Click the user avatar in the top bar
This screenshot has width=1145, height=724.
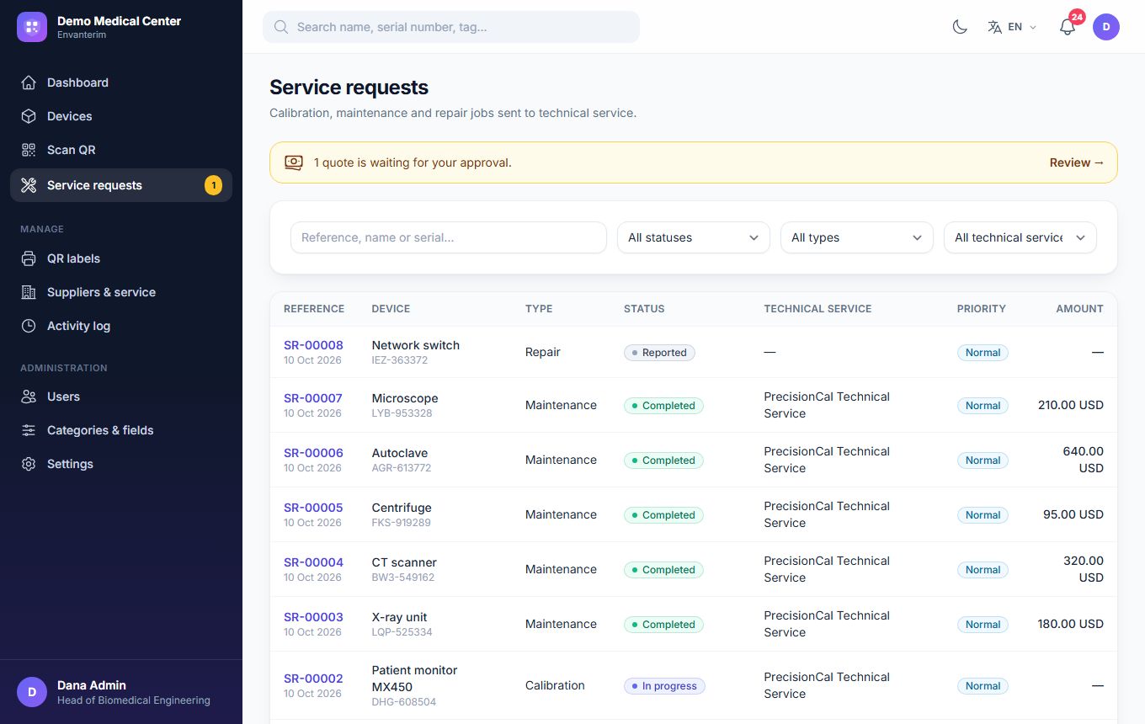[x=1106, y=27]
